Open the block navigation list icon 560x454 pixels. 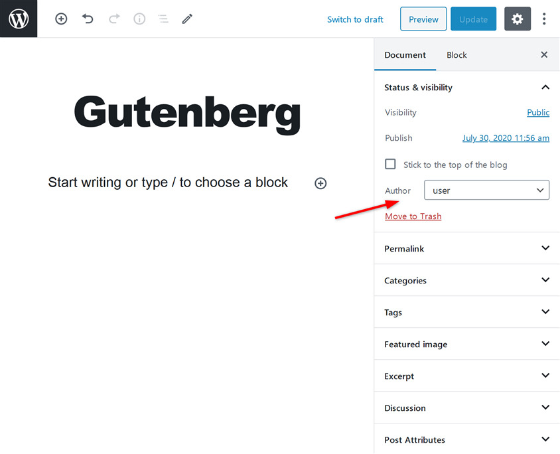(x=163, y=19)
